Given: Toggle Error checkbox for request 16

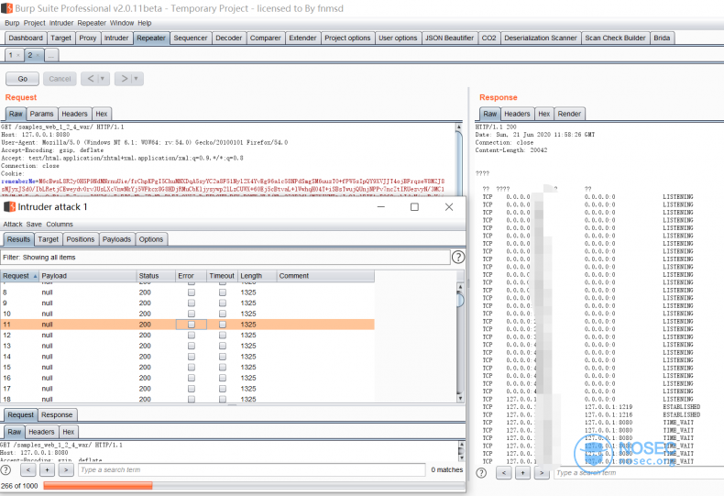Looking at the screenshot, I should pyautogui.click(x=192, y=378).
